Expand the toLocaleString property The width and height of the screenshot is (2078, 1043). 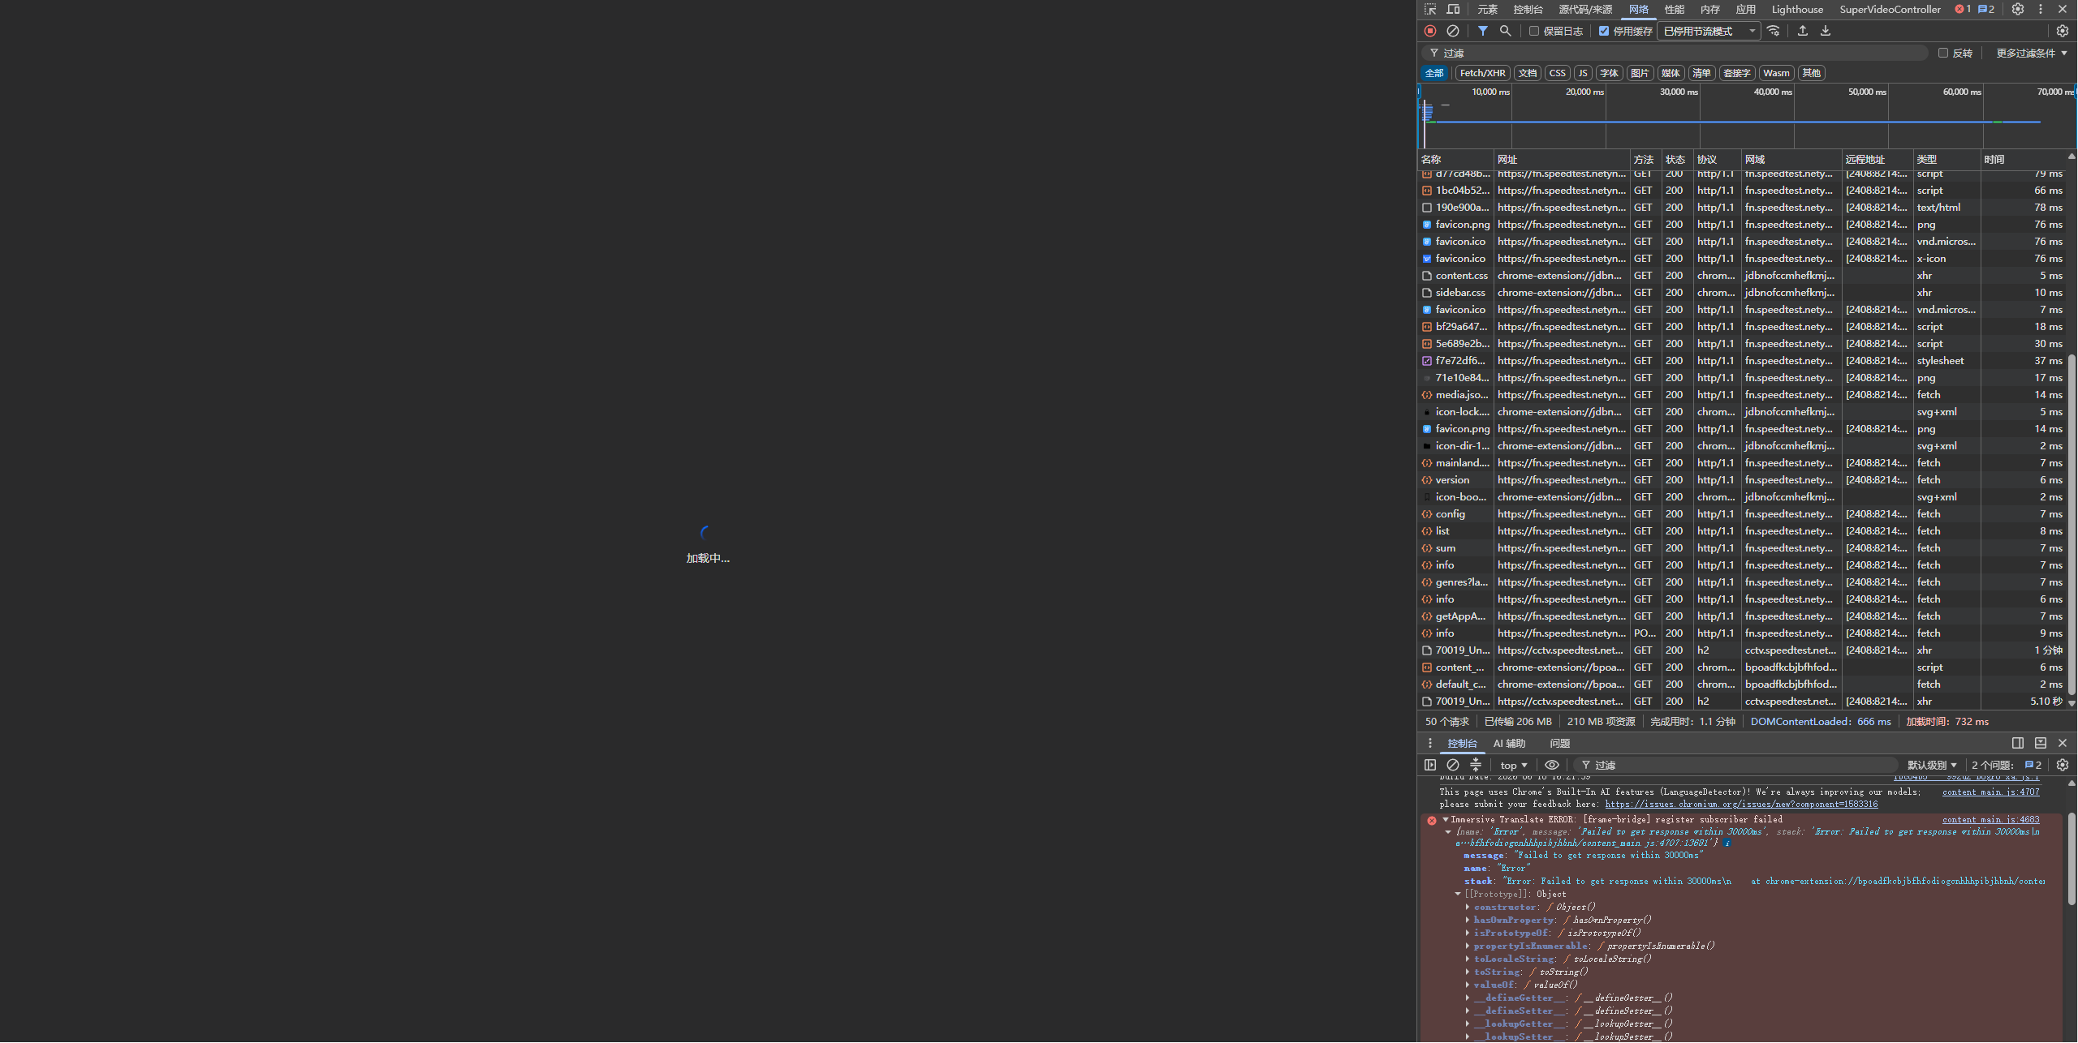[1467, 959]
